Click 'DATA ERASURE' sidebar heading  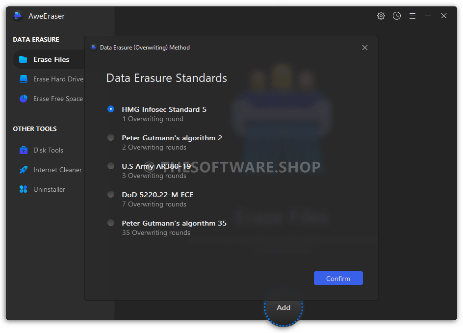(36, 40)
